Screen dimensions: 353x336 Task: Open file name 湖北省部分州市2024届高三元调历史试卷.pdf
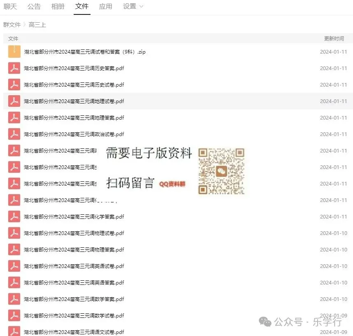coord(74,85)
